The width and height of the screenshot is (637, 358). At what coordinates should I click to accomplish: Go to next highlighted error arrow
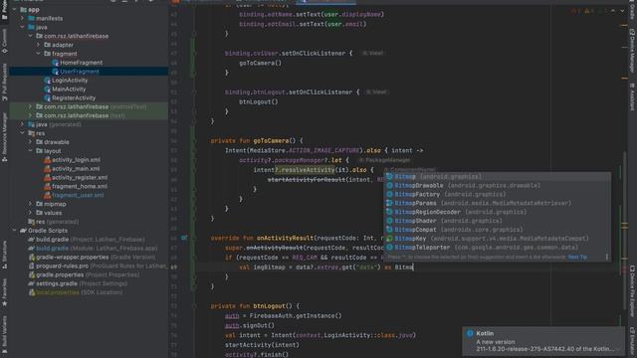coord(622,11)
